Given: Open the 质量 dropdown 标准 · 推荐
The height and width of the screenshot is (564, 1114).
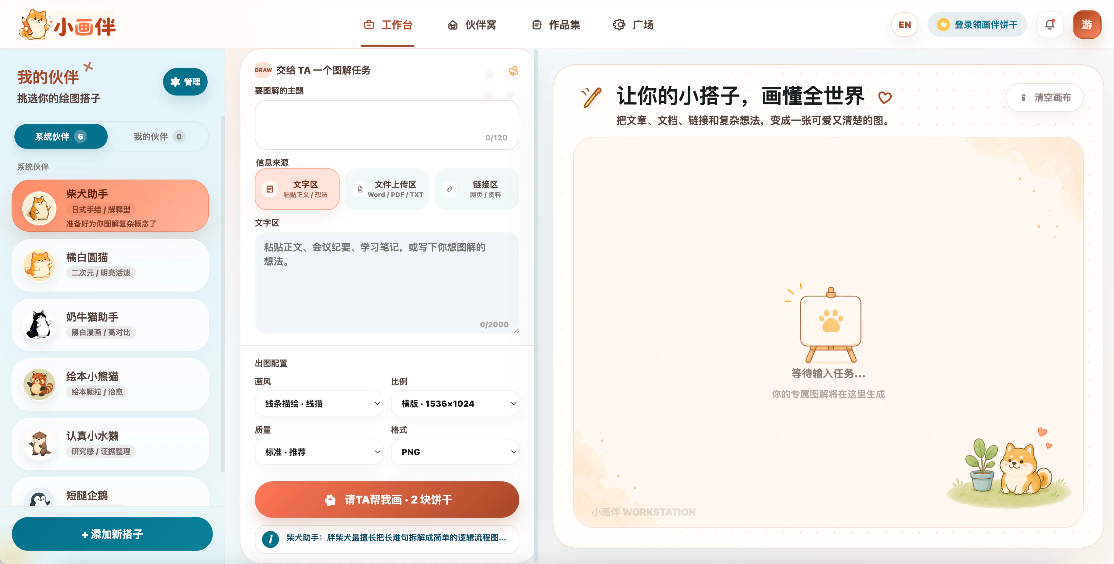Looking at the screenshot, I should click(319, 452).
